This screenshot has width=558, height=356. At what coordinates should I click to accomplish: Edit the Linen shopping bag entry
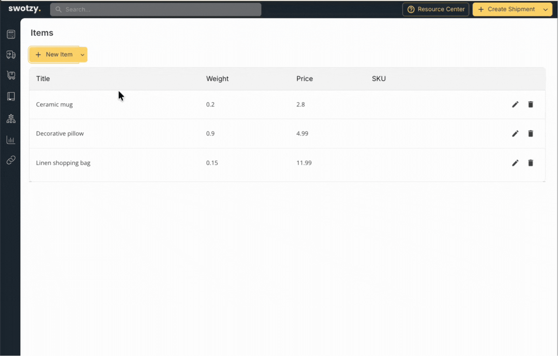click(515, 163)
